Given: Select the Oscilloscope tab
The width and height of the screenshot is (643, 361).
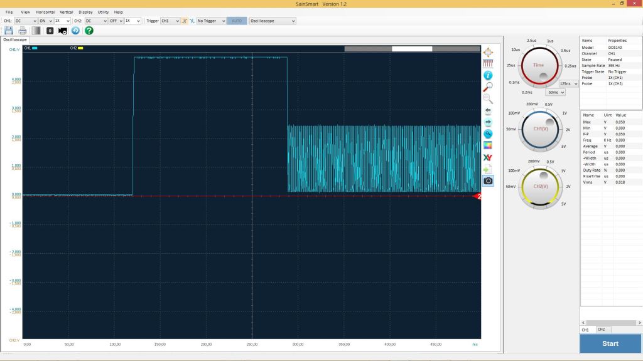Looking at the screenshot, I should [x=15, y=39].
